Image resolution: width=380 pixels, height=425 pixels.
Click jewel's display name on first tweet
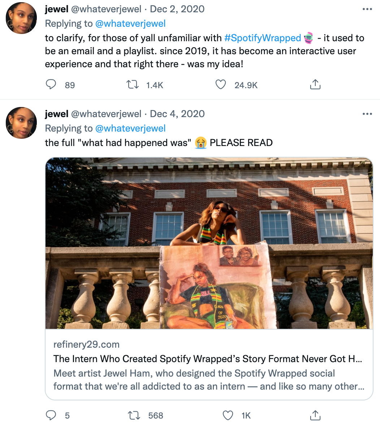click(x=56, y=9)
